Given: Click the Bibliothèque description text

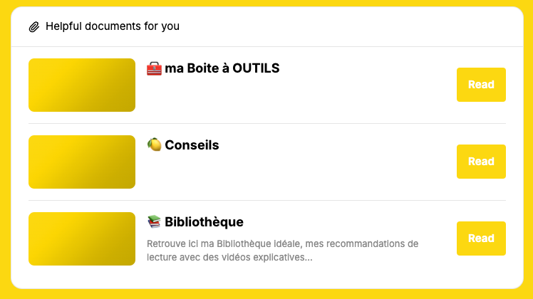Looking at the screenshot, I should [x=282, y=251].
